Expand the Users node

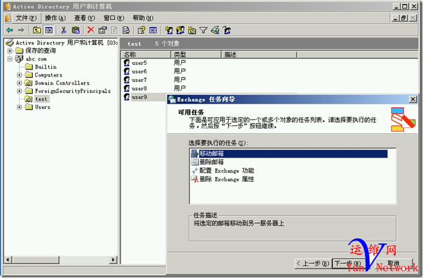tap(19, 107)
